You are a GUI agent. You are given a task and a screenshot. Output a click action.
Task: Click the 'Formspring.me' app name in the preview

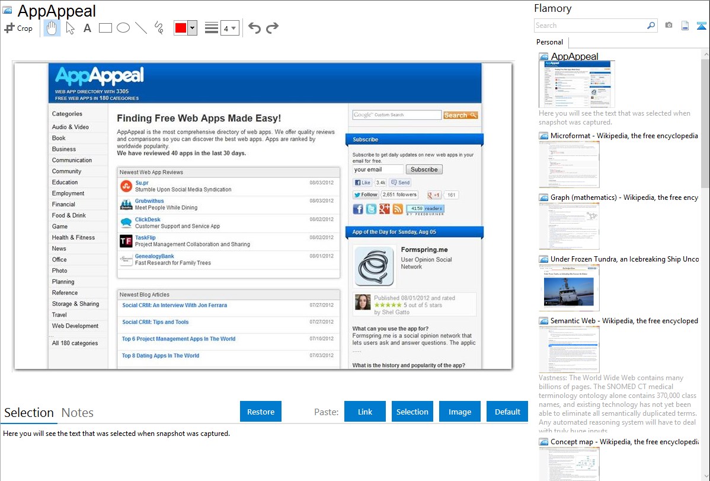click(424, 250)
